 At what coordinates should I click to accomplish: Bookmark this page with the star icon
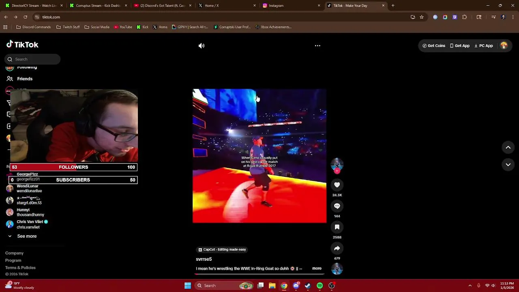click(x=422, y=17)
